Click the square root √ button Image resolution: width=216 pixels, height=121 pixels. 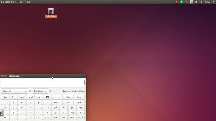(x=64, y=113)
